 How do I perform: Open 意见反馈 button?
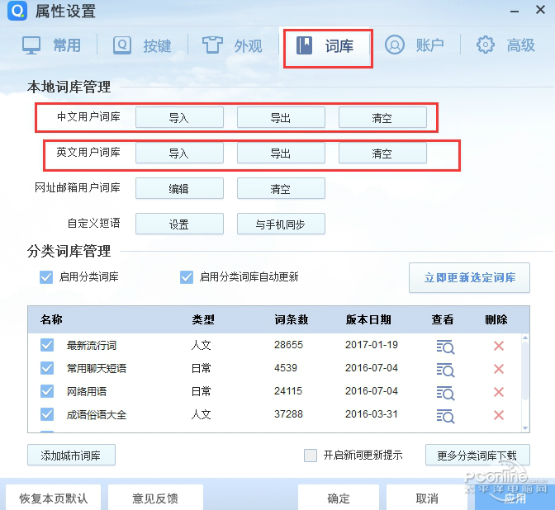[155, 498]
